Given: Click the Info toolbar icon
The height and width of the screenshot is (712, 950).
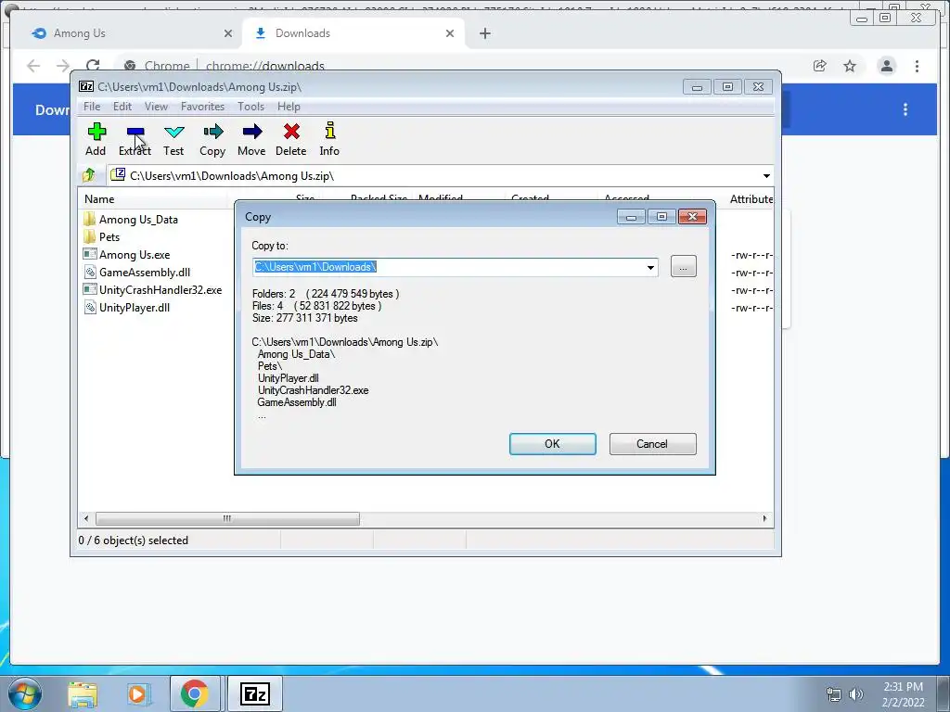Looking at the screenshot, I should [x=329, y=140].
